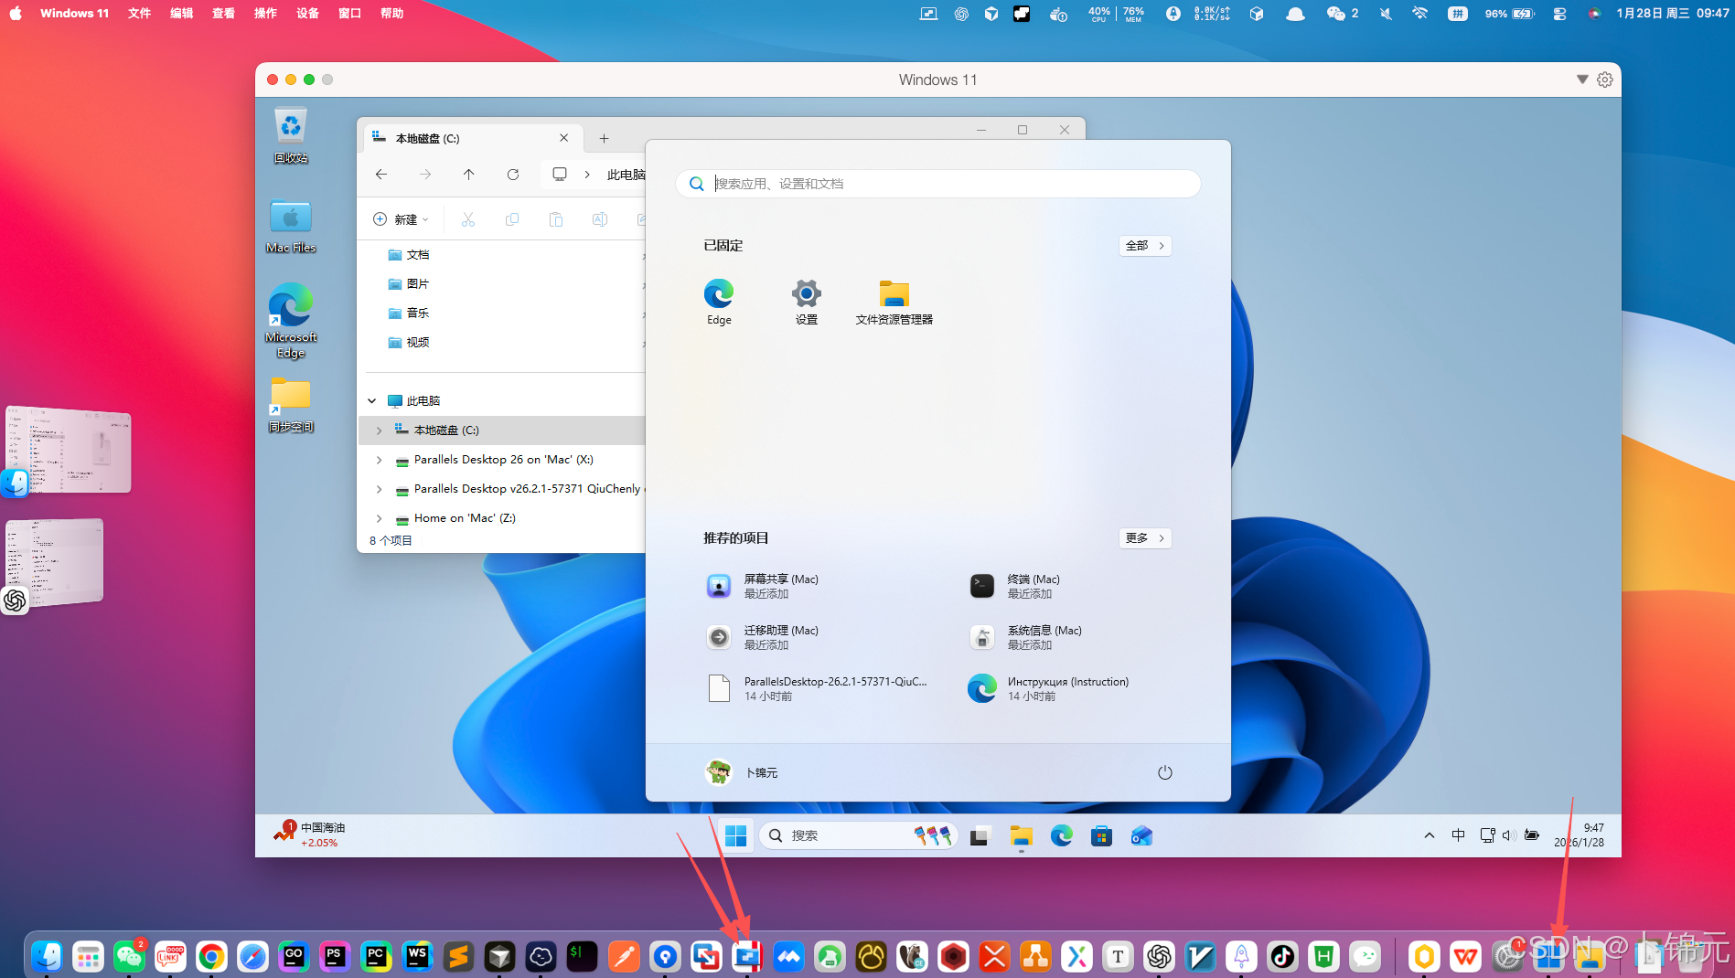Open the 设备 menu
The width and height of the screenshot is (1735, 978).
click(x=308, y=13)
